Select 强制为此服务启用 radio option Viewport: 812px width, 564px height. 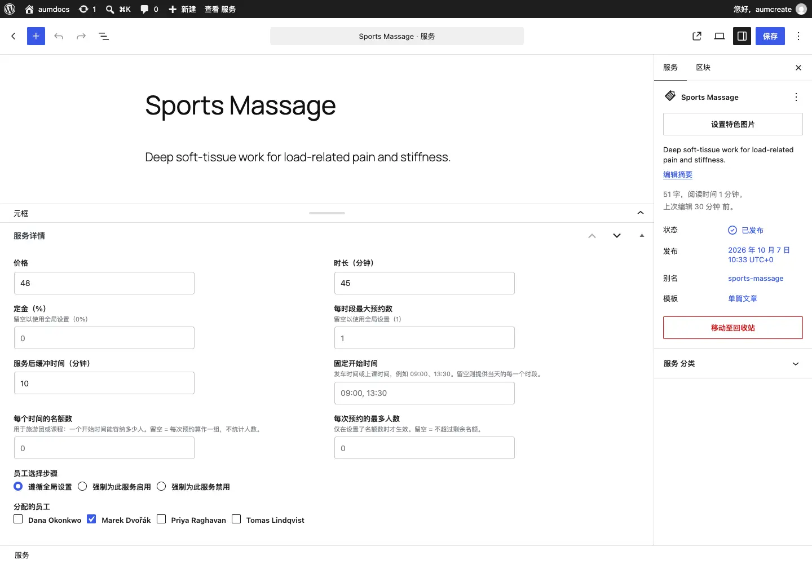click(82, 486)
